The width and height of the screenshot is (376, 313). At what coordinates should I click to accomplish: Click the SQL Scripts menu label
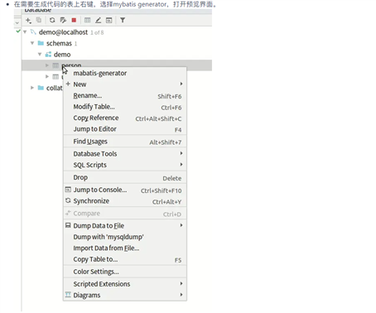(89, 165)
